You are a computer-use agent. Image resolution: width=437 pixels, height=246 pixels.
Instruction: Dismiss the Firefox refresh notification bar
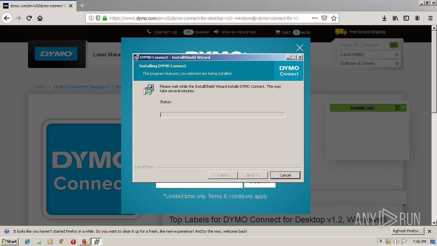click(429, 231)
